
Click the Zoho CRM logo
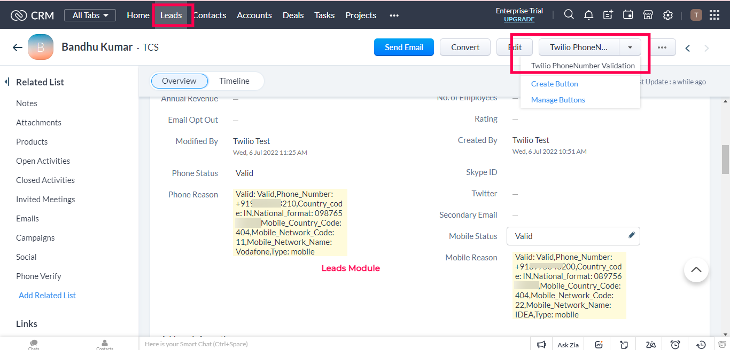point(32,15)
